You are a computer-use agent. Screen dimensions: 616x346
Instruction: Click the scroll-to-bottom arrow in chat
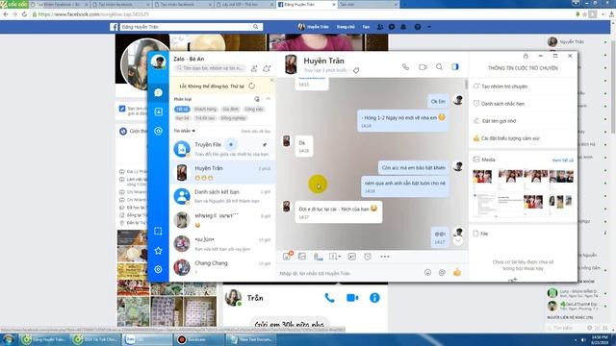458,240
